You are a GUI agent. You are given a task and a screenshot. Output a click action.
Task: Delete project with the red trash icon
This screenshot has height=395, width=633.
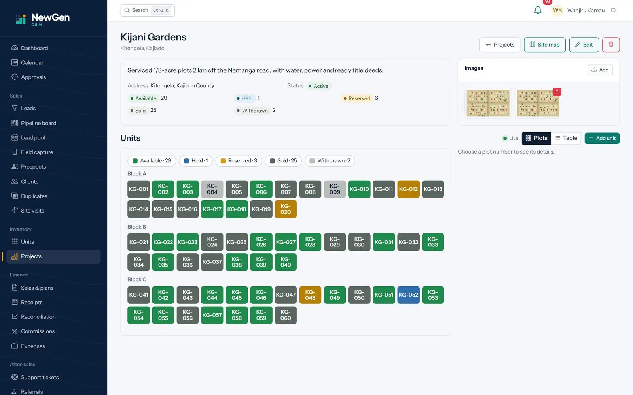point(611,45)
